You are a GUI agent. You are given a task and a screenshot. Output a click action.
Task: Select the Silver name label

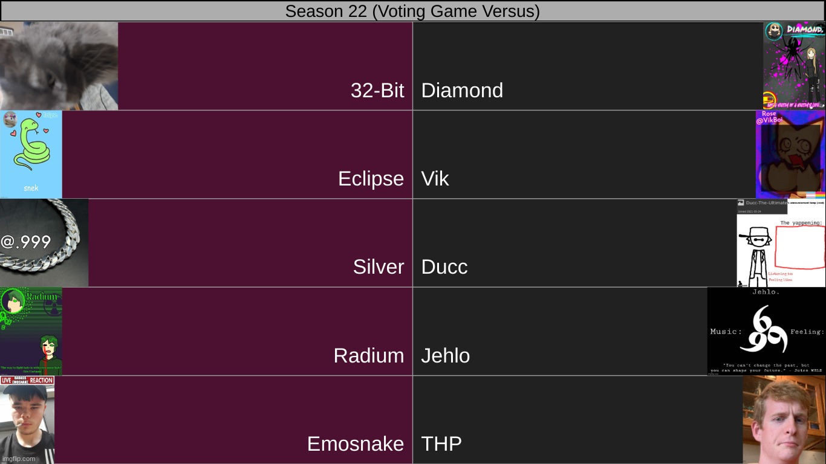click(x=379, y=267)
